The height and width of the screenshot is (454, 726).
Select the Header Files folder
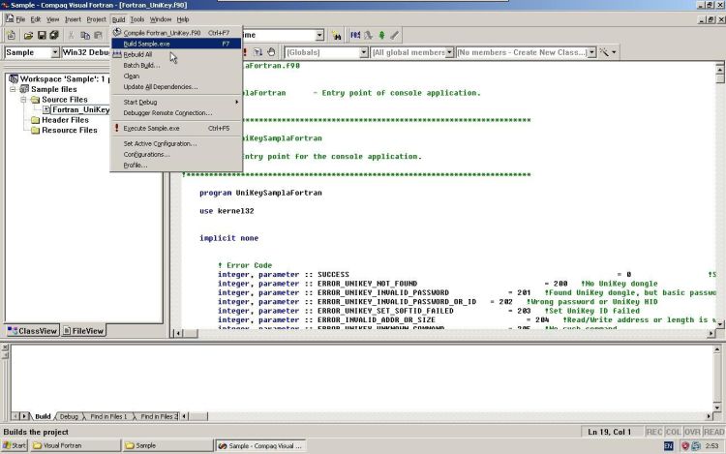tap(65, 120)
